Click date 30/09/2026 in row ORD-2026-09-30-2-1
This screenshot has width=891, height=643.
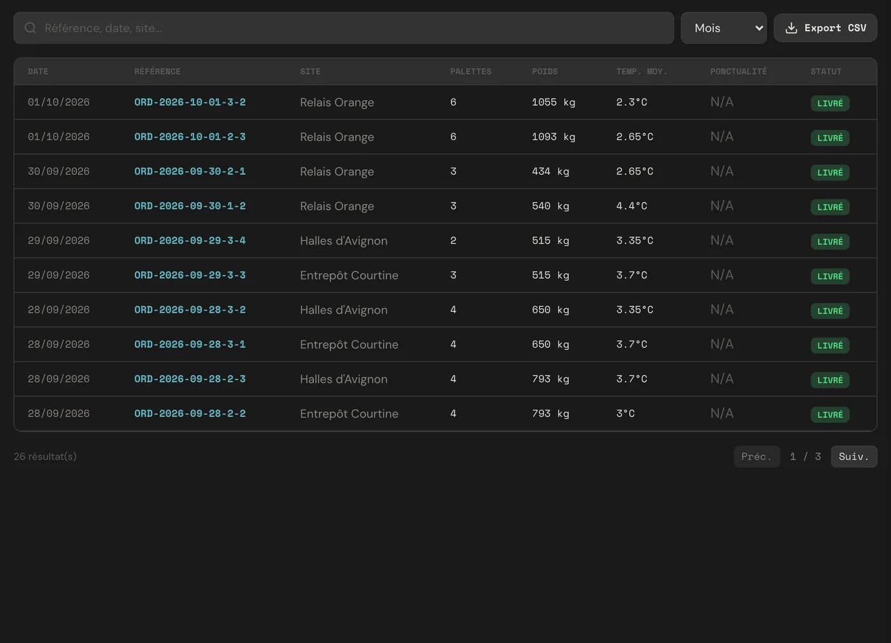(59, 171)
